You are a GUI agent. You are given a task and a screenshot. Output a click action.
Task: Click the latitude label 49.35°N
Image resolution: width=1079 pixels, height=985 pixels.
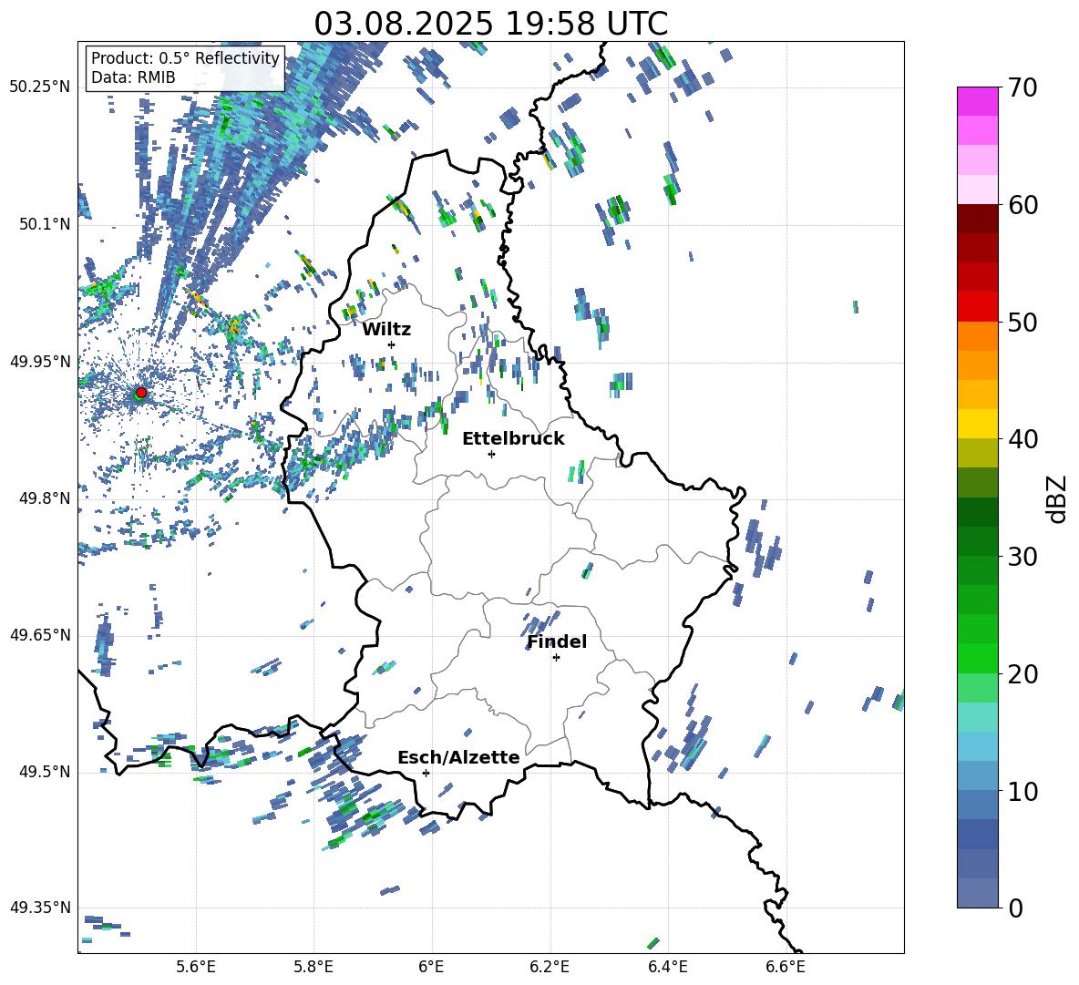[40, 908]
